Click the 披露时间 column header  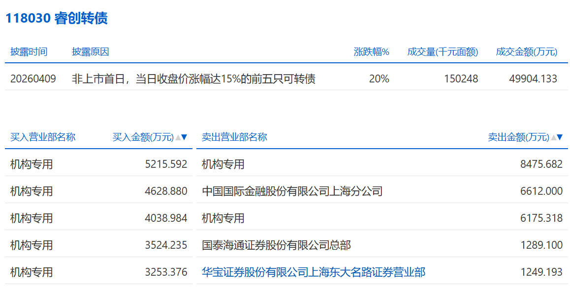[29, 52]
